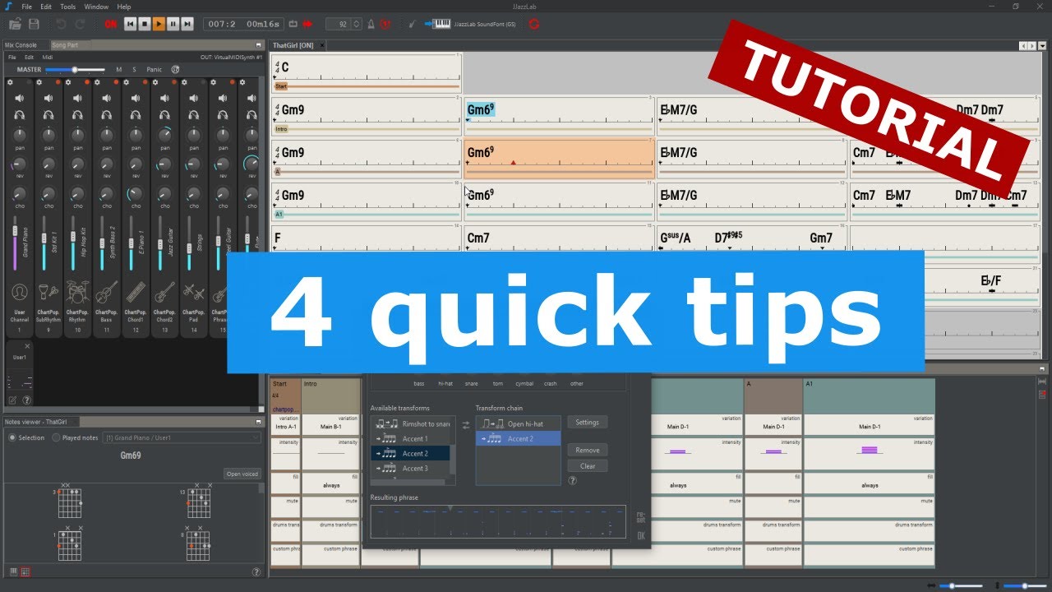Toggle the red ON playback-active button
The image size is (1052, 592).
(111, 24)
